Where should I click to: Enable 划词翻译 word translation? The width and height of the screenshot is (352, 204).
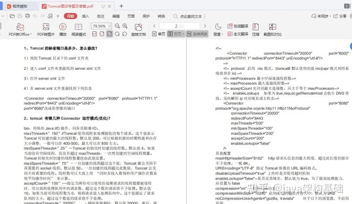238,26
